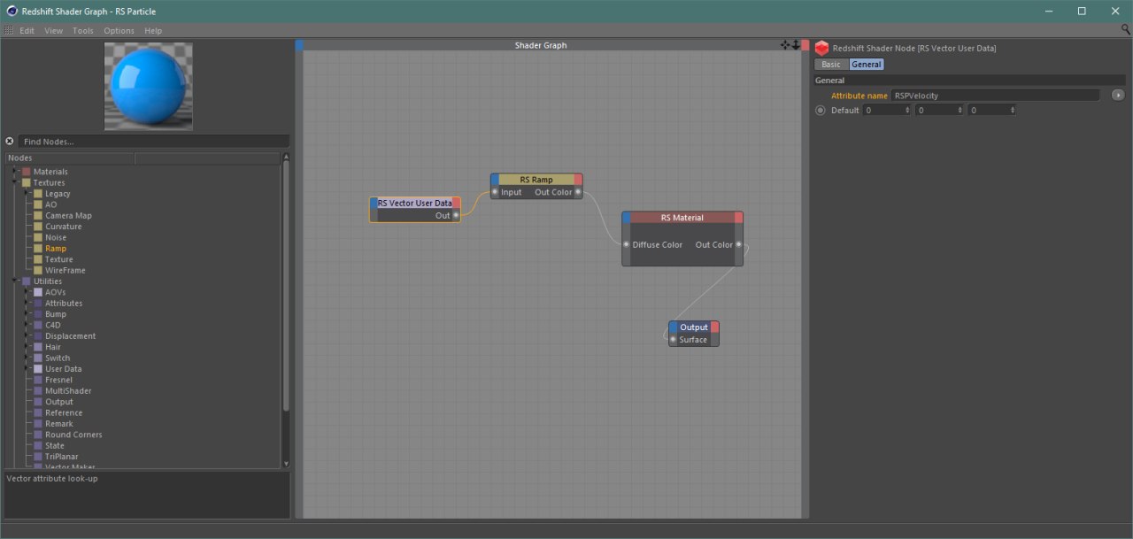The height and width of the screenshot is (539, 1133).
Task: Open the Edit menu
Action: point(27,30)
